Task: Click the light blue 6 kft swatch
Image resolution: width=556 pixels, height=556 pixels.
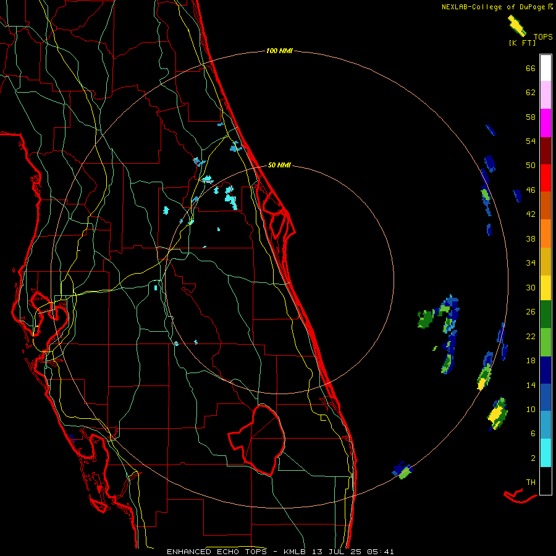Action: (x=545, y=425)
